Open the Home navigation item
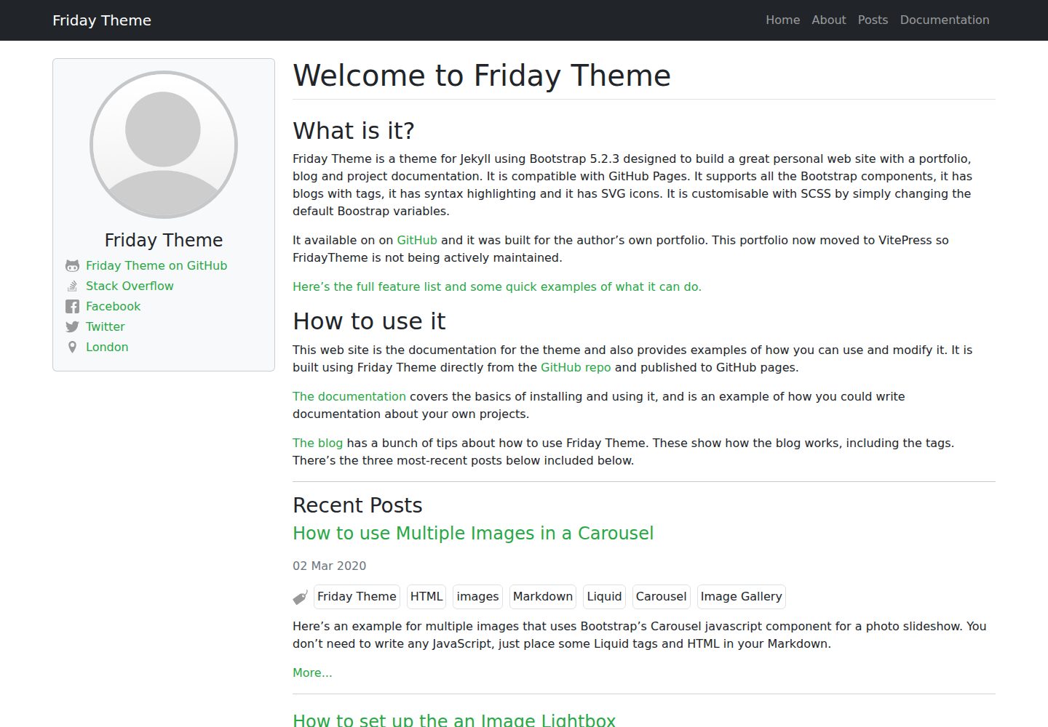Screen dimensions: 1048x727 (783, 20)
